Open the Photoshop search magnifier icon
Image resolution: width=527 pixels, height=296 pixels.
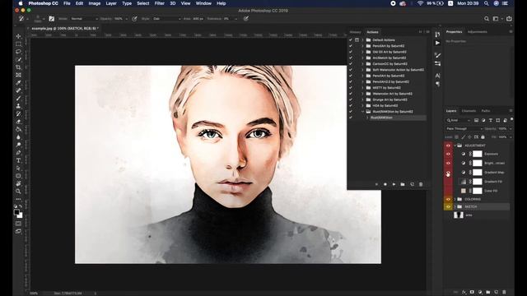point(487,19)
